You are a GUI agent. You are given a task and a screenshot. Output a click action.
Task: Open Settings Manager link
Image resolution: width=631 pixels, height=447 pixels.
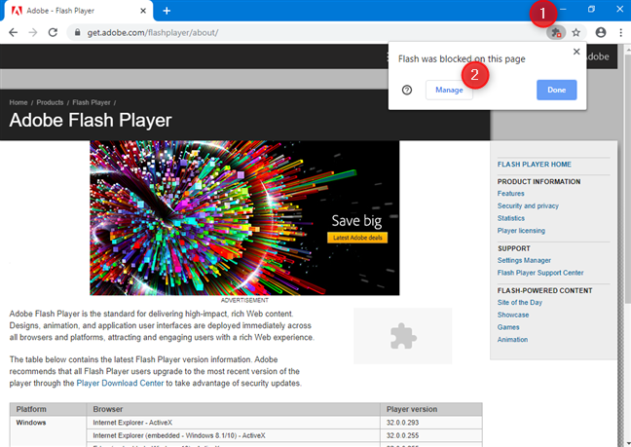pos(524,260)
